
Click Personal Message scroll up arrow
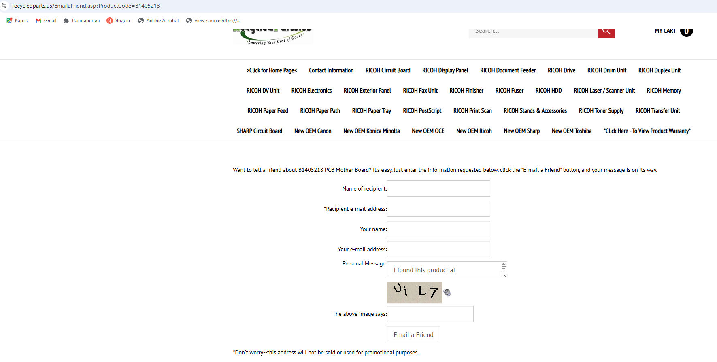[504, 265]
